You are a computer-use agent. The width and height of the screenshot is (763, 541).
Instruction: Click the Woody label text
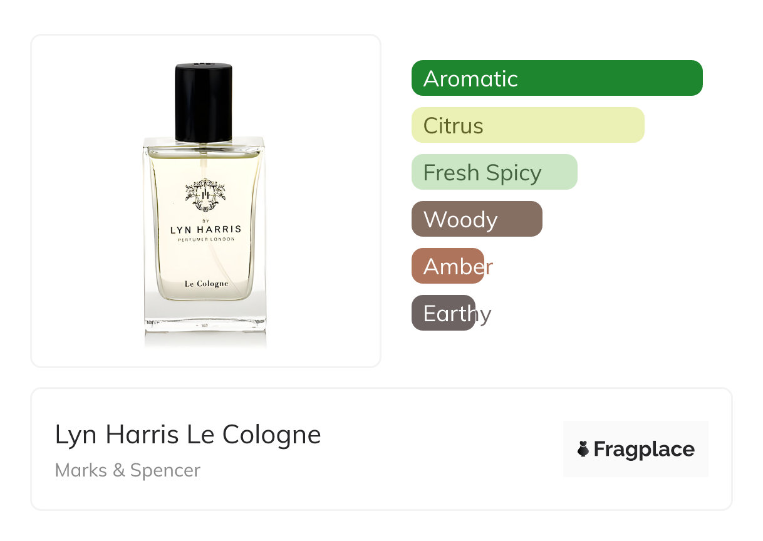460,220
